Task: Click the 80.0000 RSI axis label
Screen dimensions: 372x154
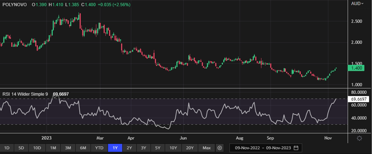Action: [x=358, y=92]
